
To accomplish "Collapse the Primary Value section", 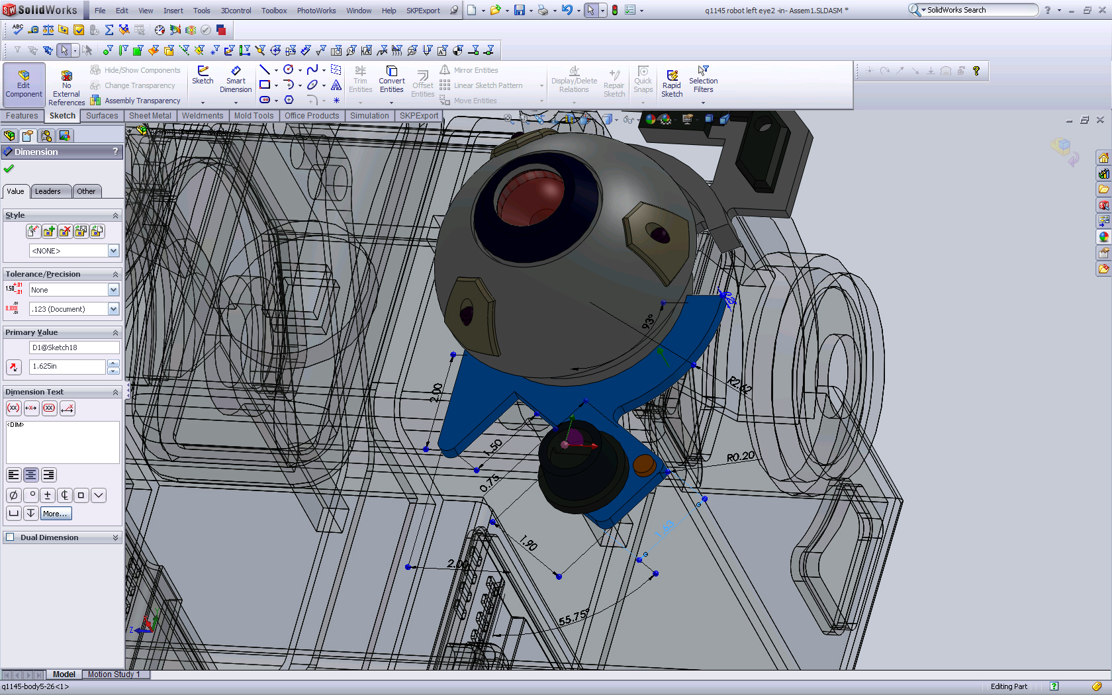I will pos(115,332).
